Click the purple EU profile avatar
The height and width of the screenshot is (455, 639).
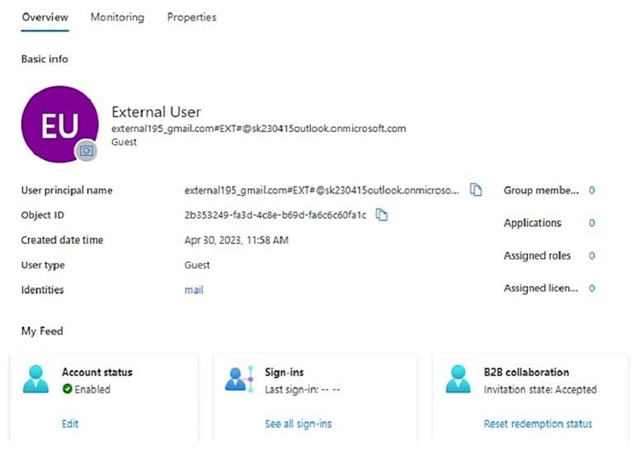59,124
